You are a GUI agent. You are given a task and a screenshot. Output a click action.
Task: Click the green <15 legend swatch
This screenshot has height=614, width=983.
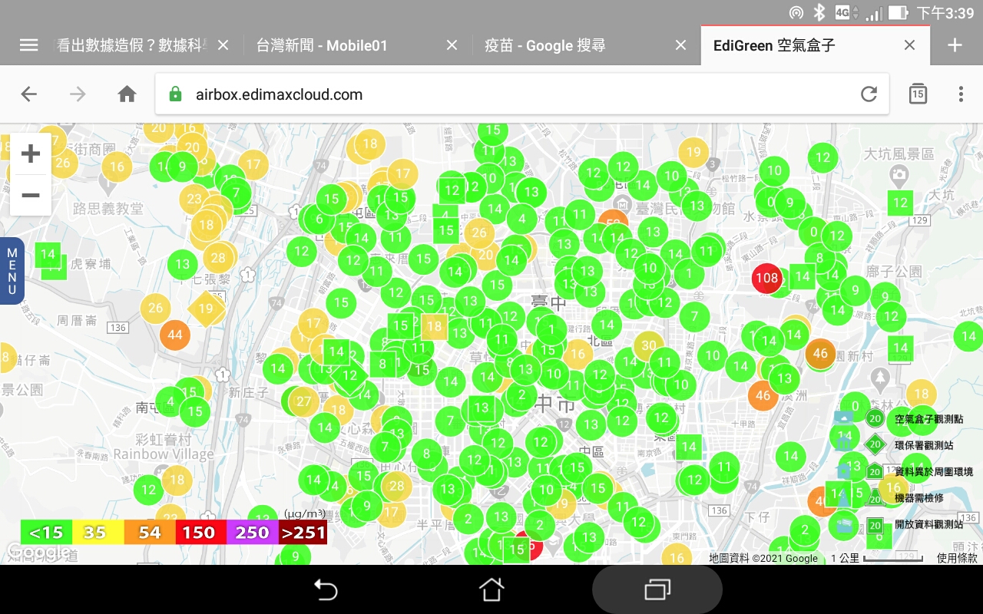pos(46,532)
